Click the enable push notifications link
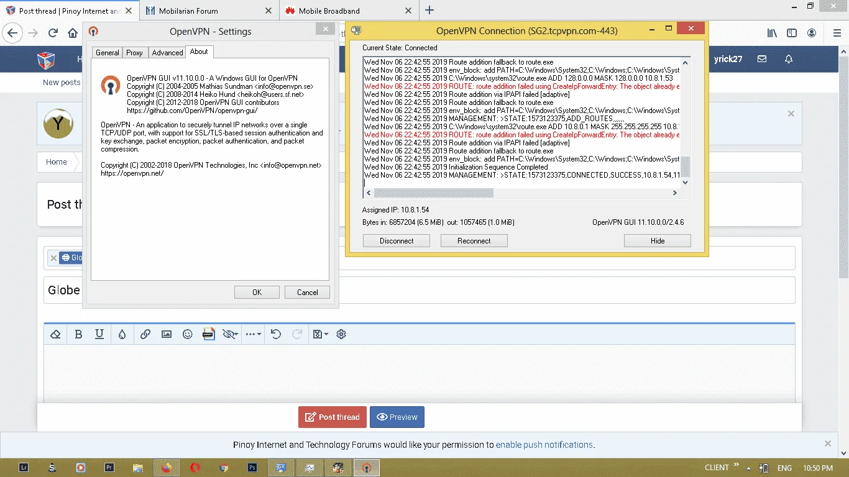This screenshot has height=477, width=849. pyautogui.click(x=544, y=445)
